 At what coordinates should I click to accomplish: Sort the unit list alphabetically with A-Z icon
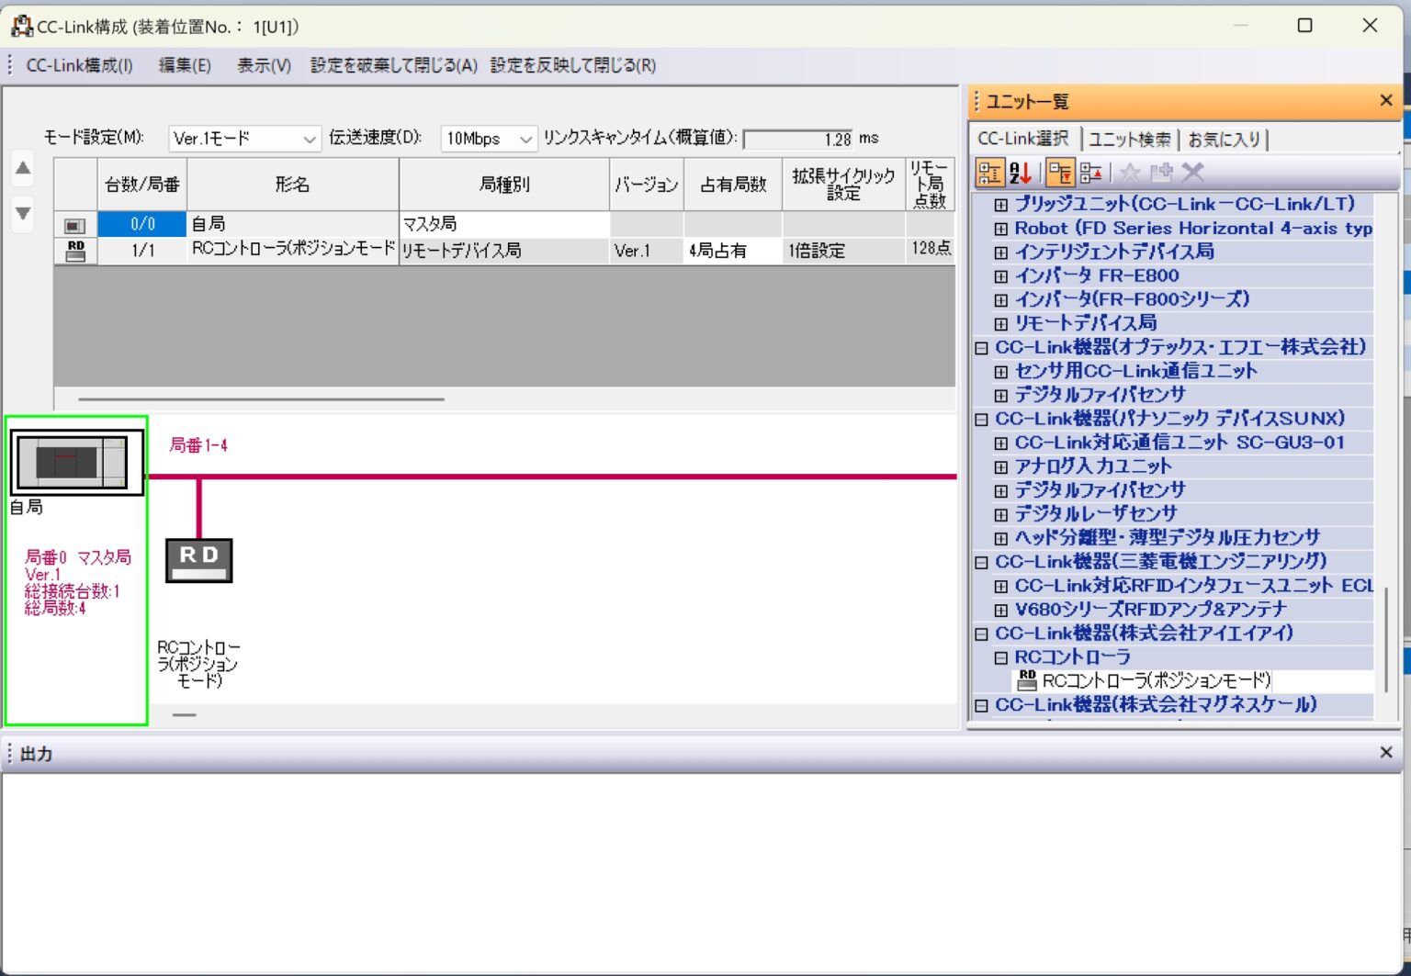[x=1020, y=173]
